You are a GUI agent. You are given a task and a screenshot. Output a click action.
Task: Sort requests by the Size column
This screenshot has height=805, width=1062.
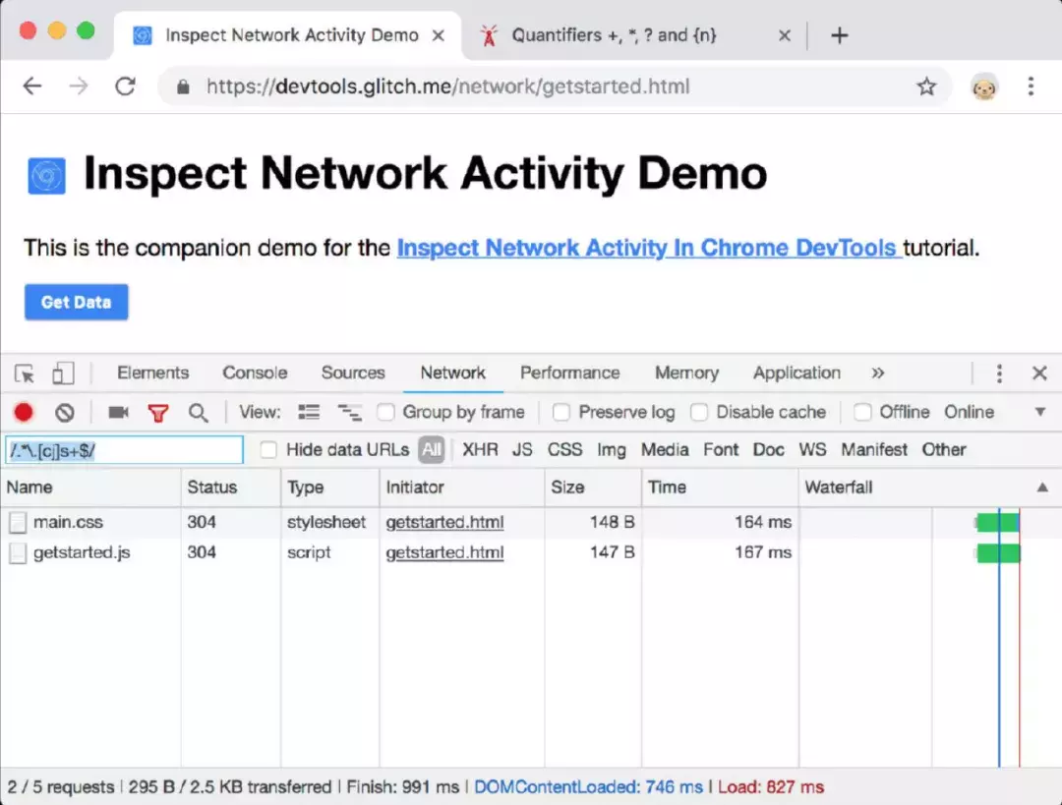tap(593, 488)
